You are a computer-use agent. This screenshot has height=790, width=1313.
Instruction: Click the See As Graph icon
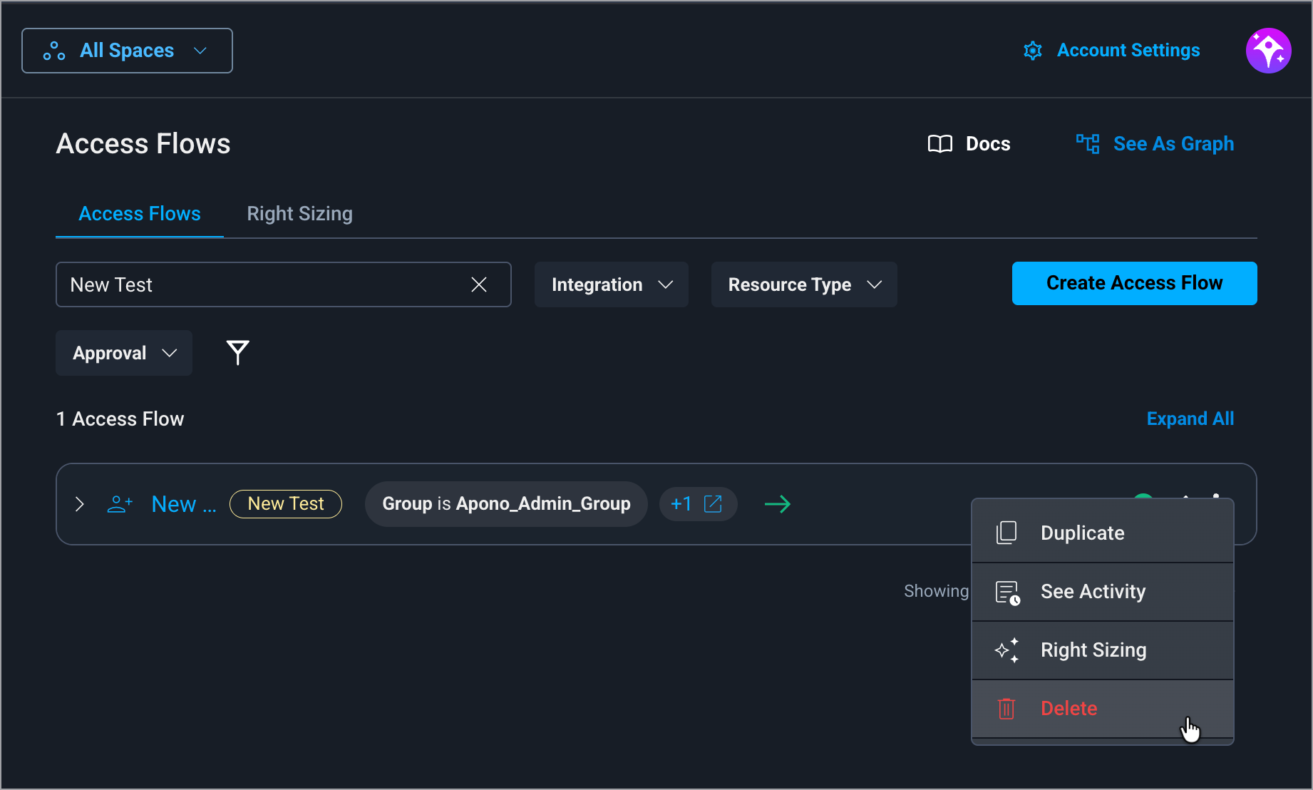[1088, 144]
